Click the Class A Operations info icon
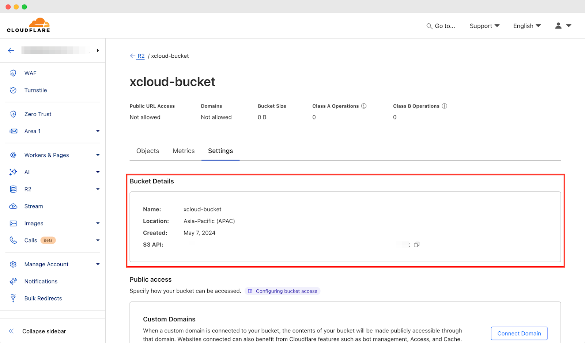585x343 pixels. click(x=364, y=106)
